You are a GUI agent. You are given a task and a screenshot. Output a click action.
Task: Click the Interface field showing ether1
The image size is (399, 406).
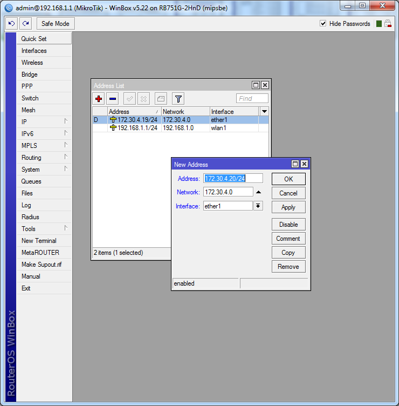tap(228, 206)
